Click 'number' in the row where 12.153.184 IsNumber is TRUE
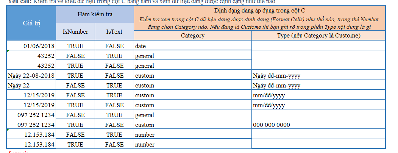Screen dimensions: 398x153 click(193, 144)
